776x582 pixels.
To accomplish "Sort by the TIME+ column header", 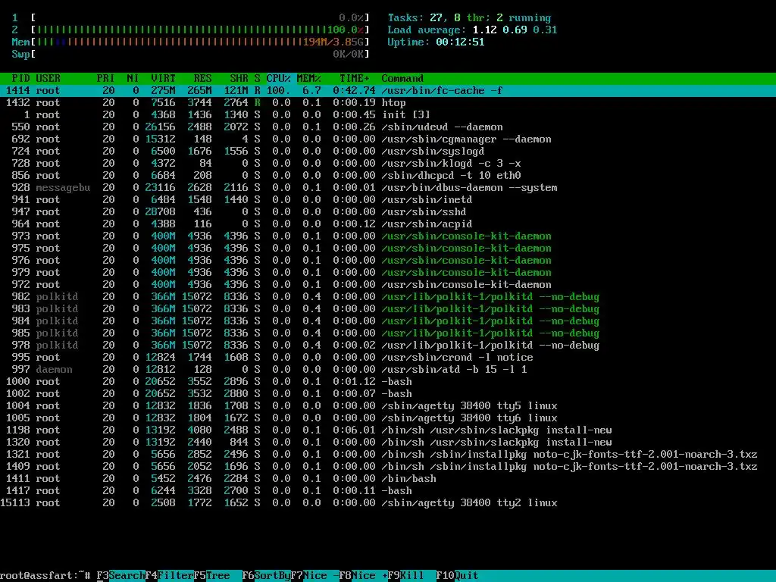I will [355, 78].
